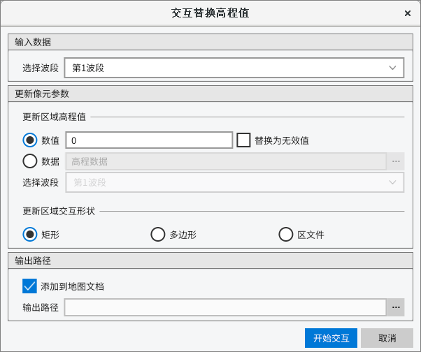The width and height of the screenshot is (421, 352).
Task: Open the browse button for 输出路径
Action: pos(396,307)
